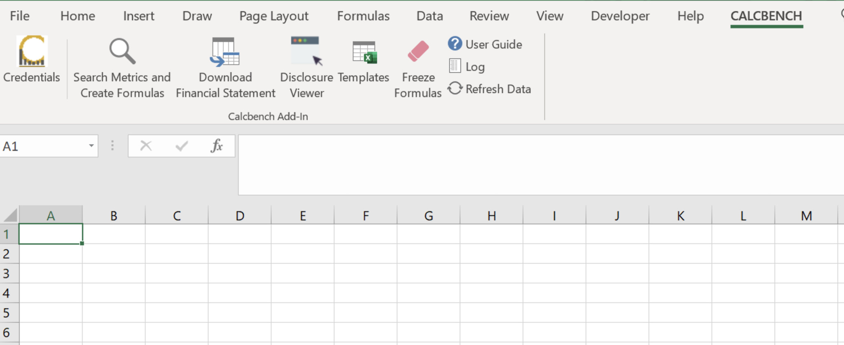The width and height of the screenshot is (844, 345).
Task: Open the Calcbench Credentials icon
Action: pos(32,52)
